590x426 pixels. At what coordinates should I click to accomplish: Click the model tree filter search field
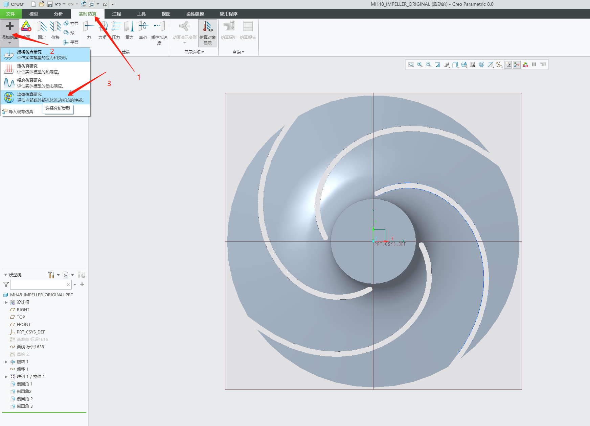coord(39,284)
